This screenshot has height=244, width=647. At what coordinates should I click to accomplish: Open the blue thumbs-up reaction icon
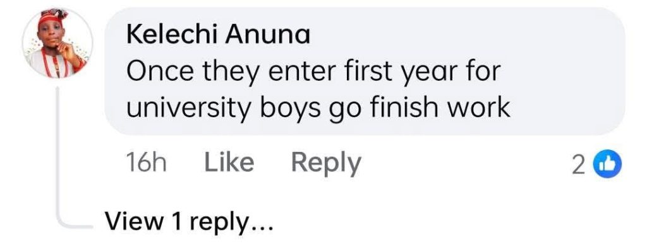(607, 164)
